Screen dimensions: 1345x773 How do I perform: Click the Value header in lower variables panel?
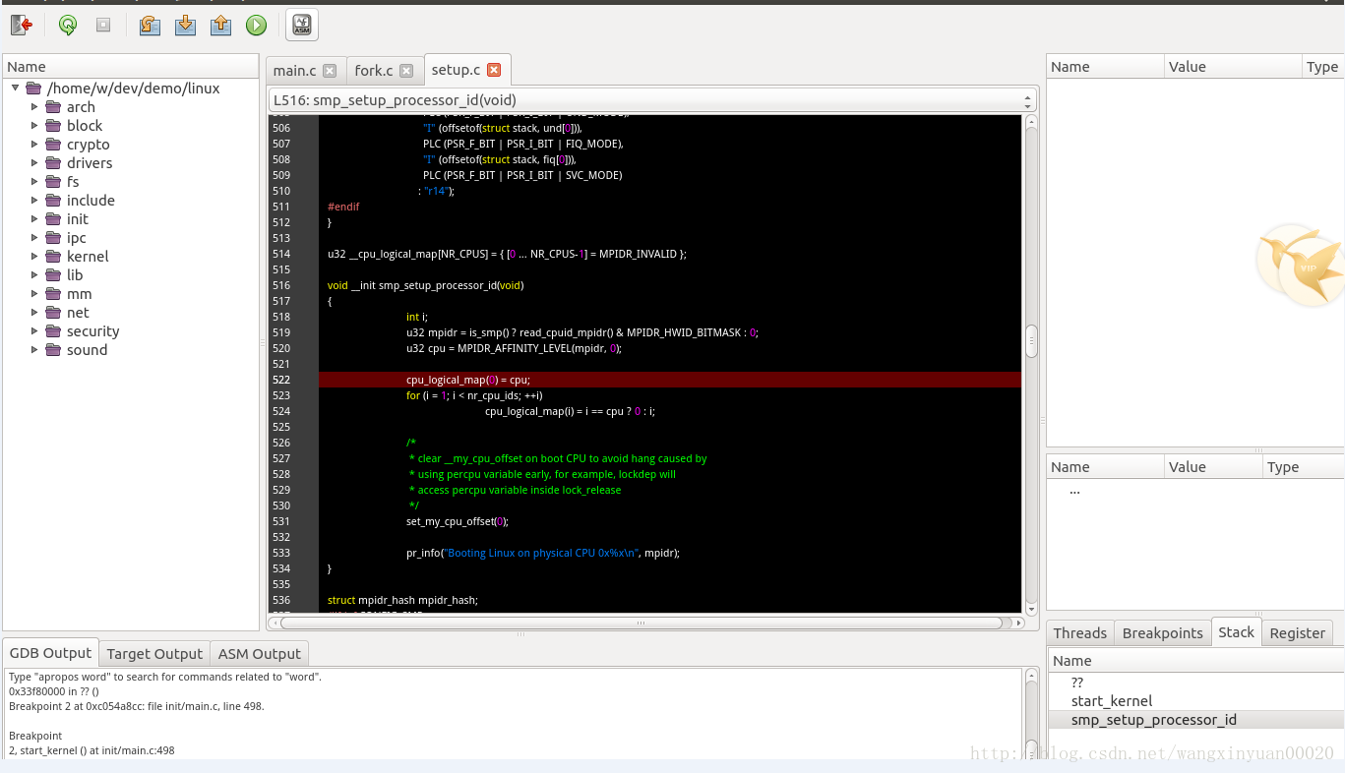(1213, 467)
